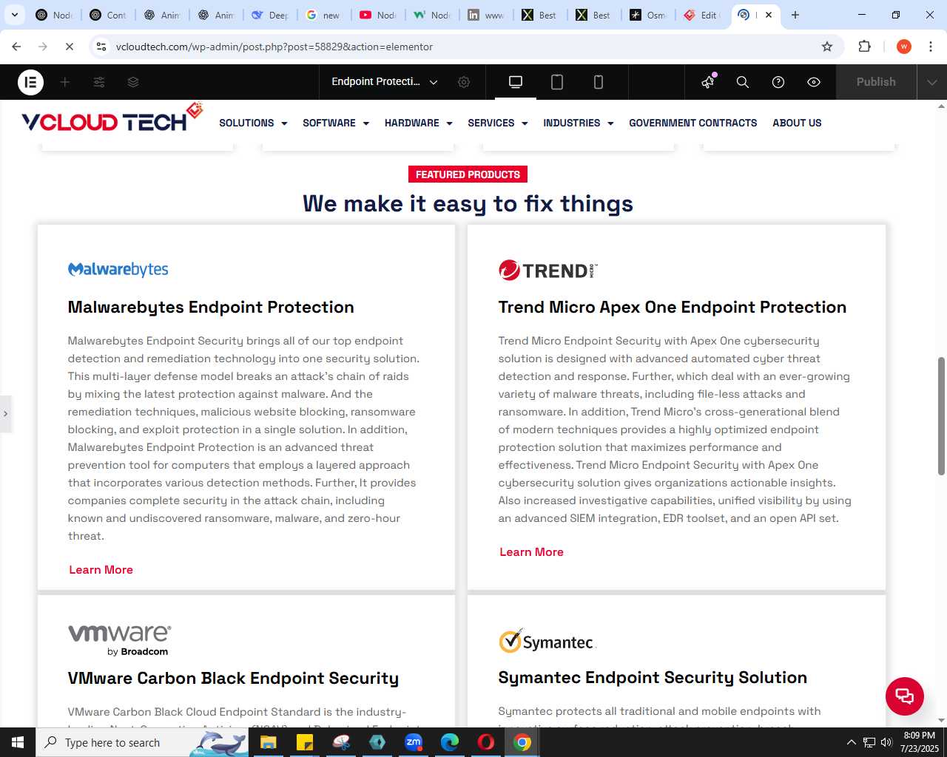Viewport: 947px width, 757px height.
Task: Switch to mobile preview mode
Action: 599,82
